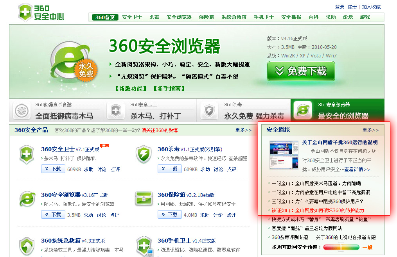
Task: Open 二问金山 news item
Action: click(321, 192)
